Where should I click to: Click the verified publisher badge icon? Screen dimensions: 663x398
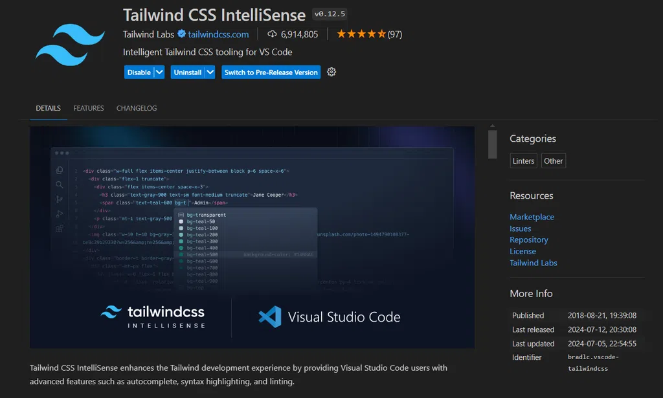[181, 34]
